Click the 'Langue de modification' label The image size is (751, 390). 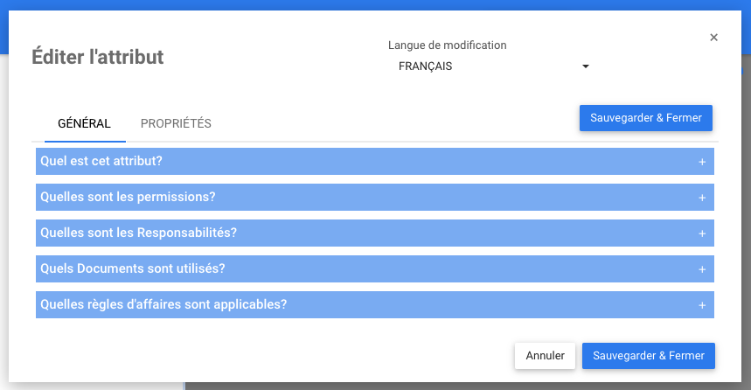pyautogui.click(x=447, y=45)
